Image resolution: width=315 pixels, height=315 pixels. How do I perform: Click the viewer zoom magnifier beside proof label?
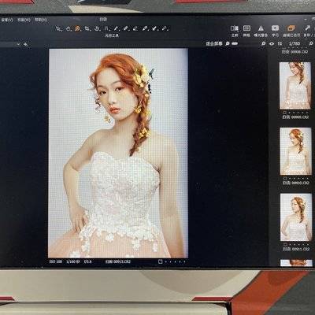pos(228,43)
